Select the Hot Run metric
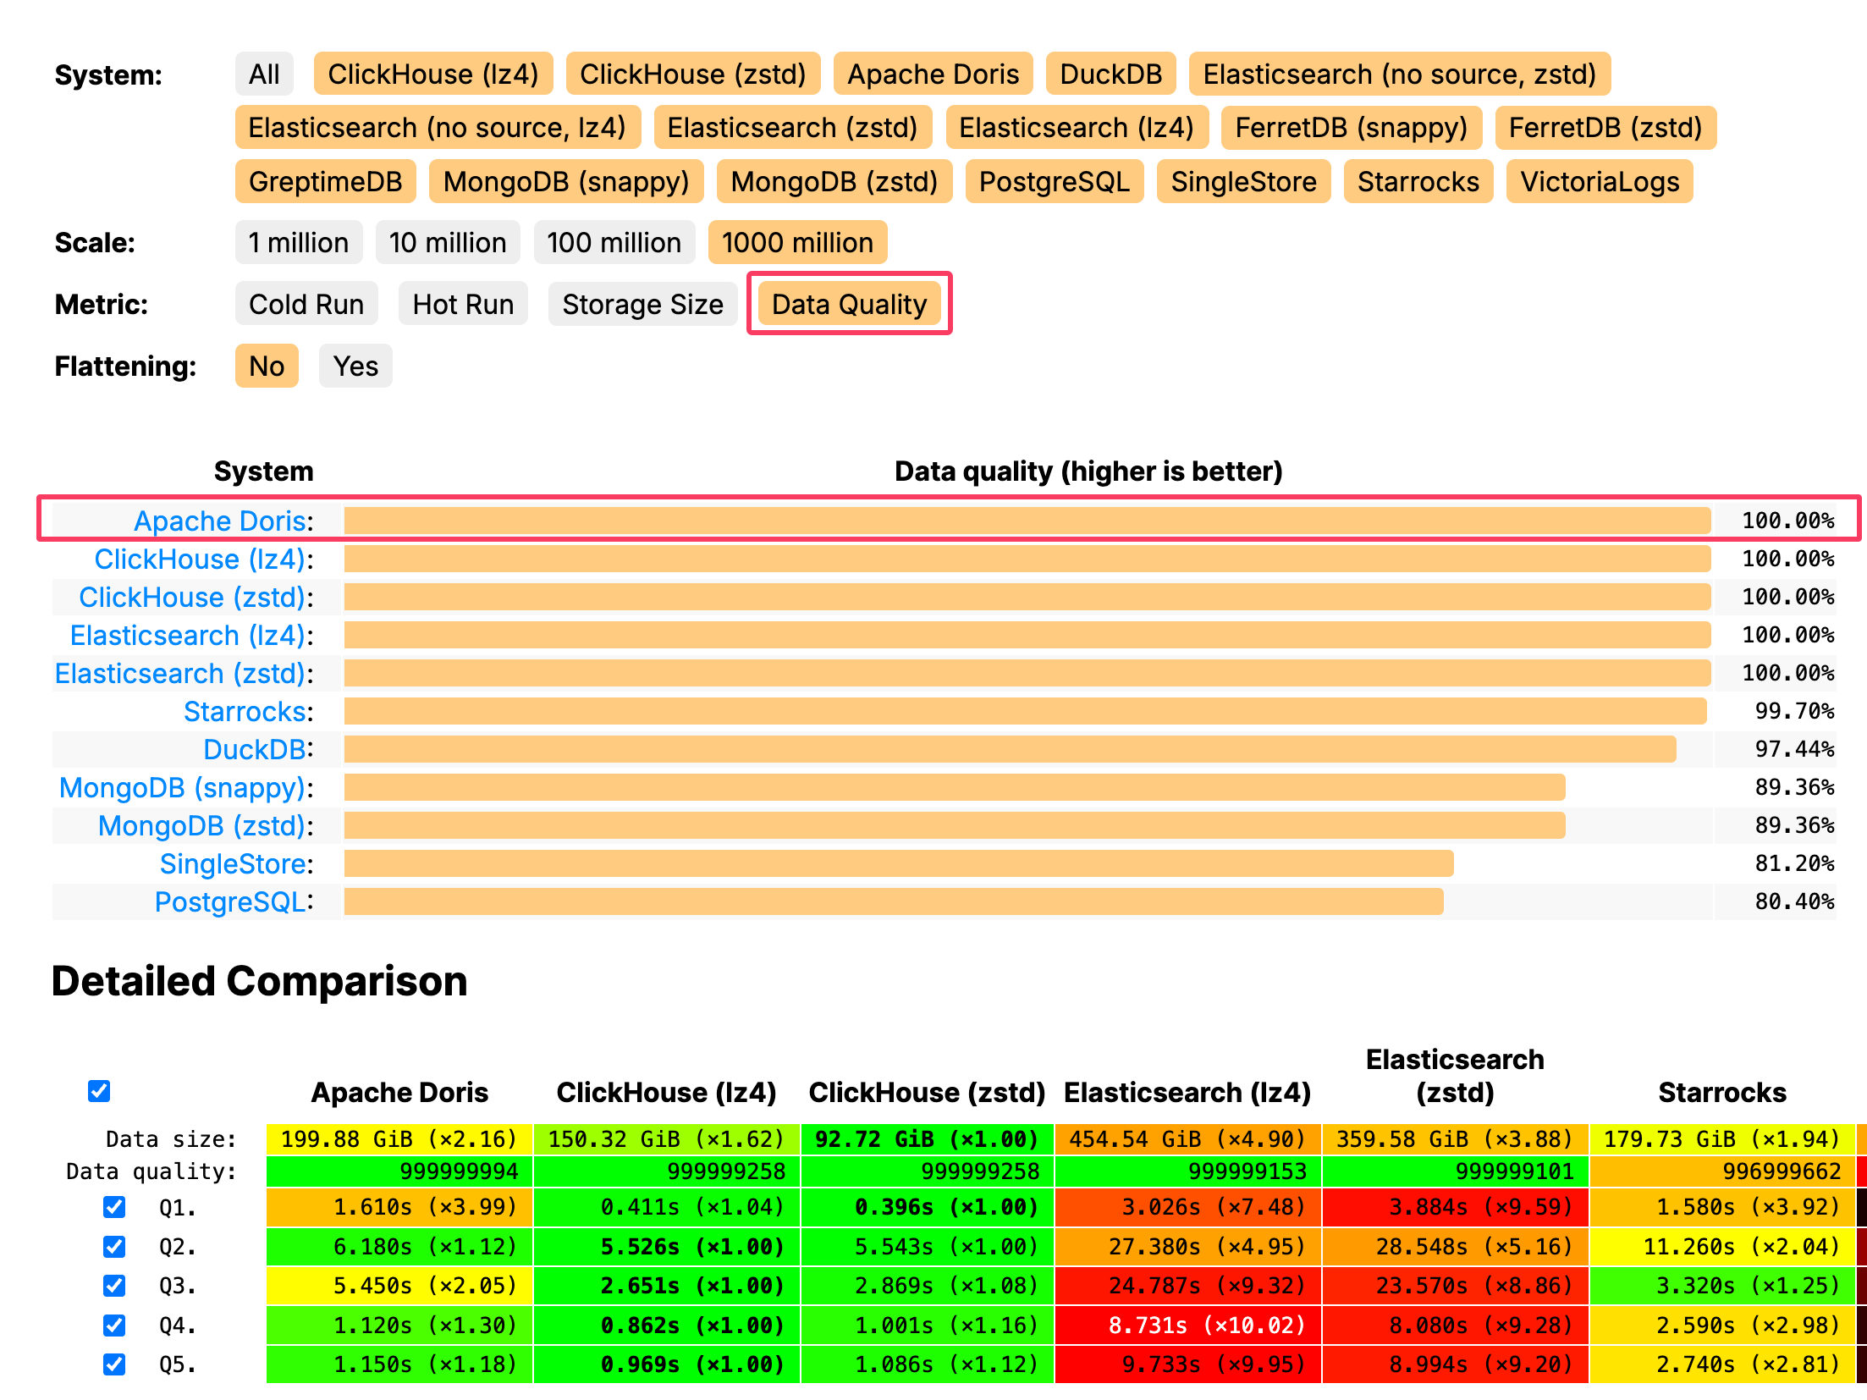Screen dimensions: 1867x1400 tap(462, 304)
